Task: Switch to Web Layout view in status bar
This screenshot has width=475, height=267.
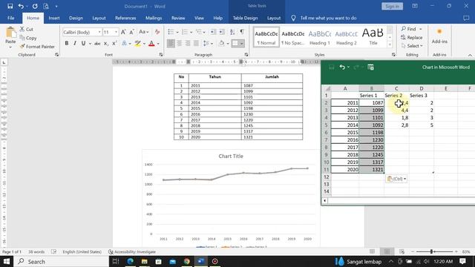Action: pyautogui.click(x=402, y=251)
